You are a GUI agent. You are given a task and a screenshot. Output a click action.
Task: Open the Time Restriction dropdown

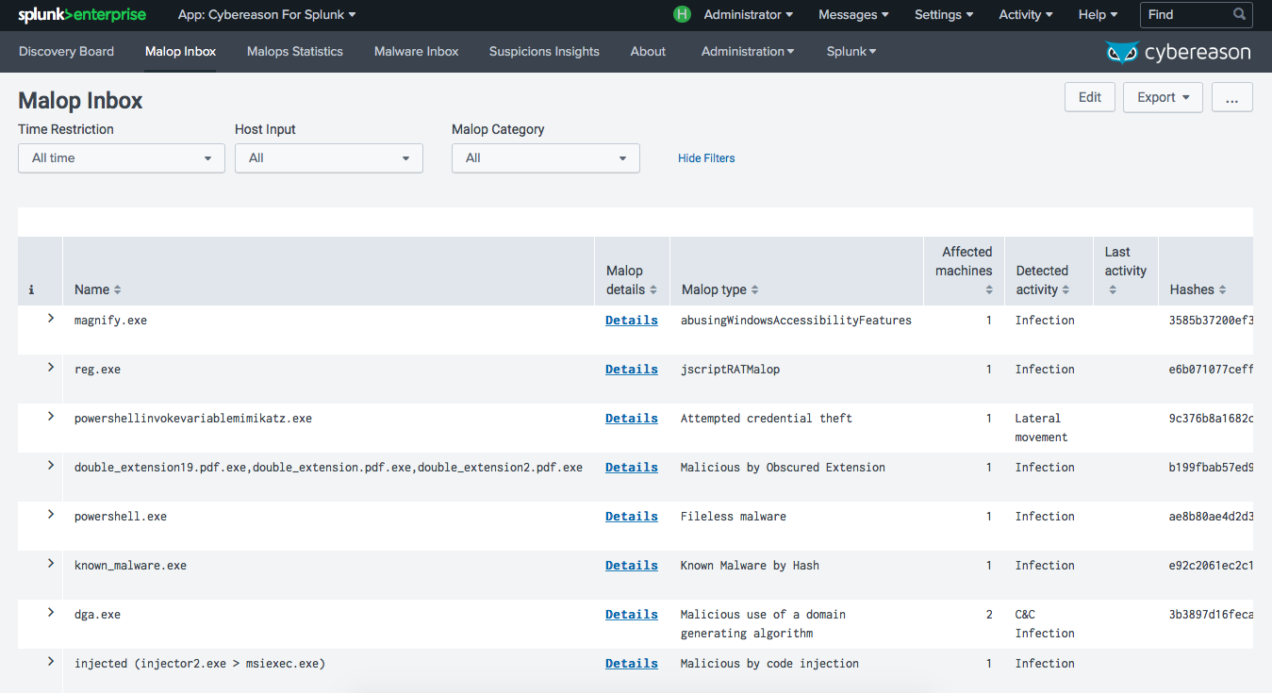coord(122,158)
